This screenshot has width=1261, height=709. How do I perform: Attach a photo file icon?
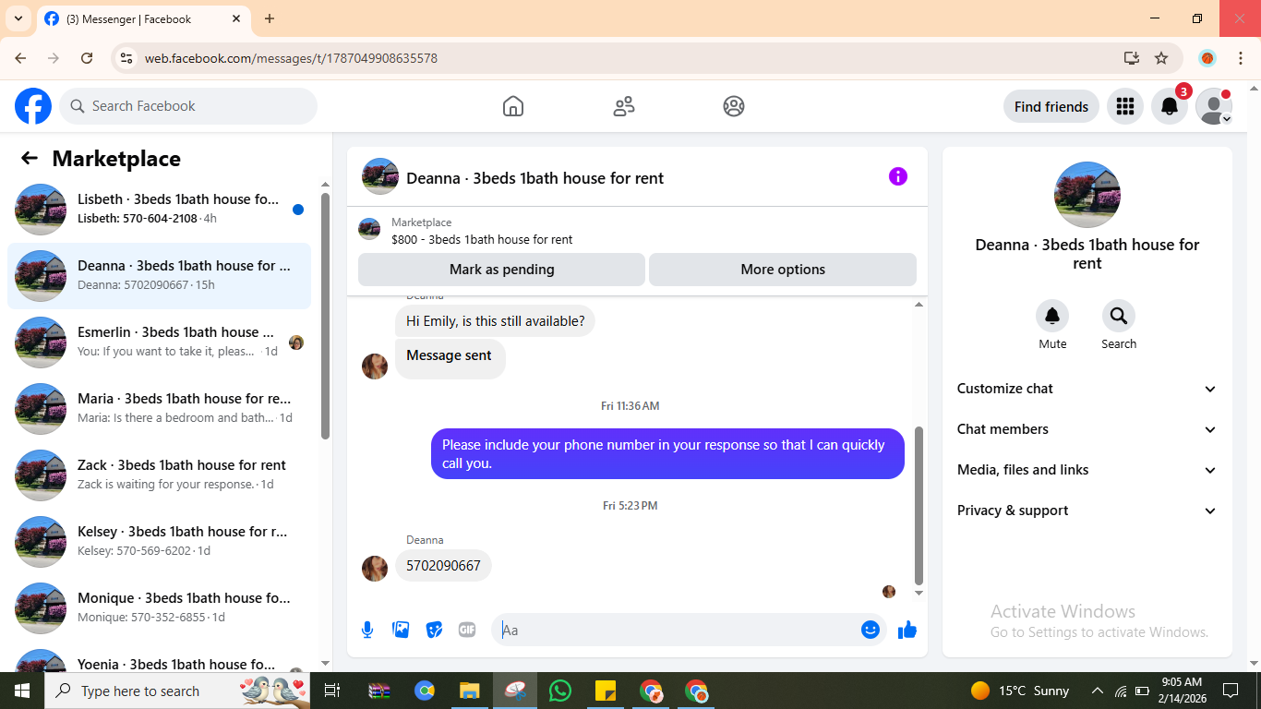(401, 630)
